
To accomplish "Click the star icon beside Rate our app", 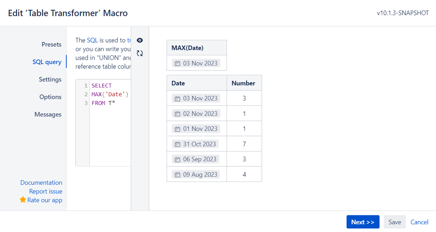I will point(23,200).
